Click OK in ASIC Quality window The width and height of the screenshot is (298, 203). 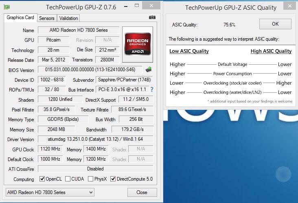[275, 24]
